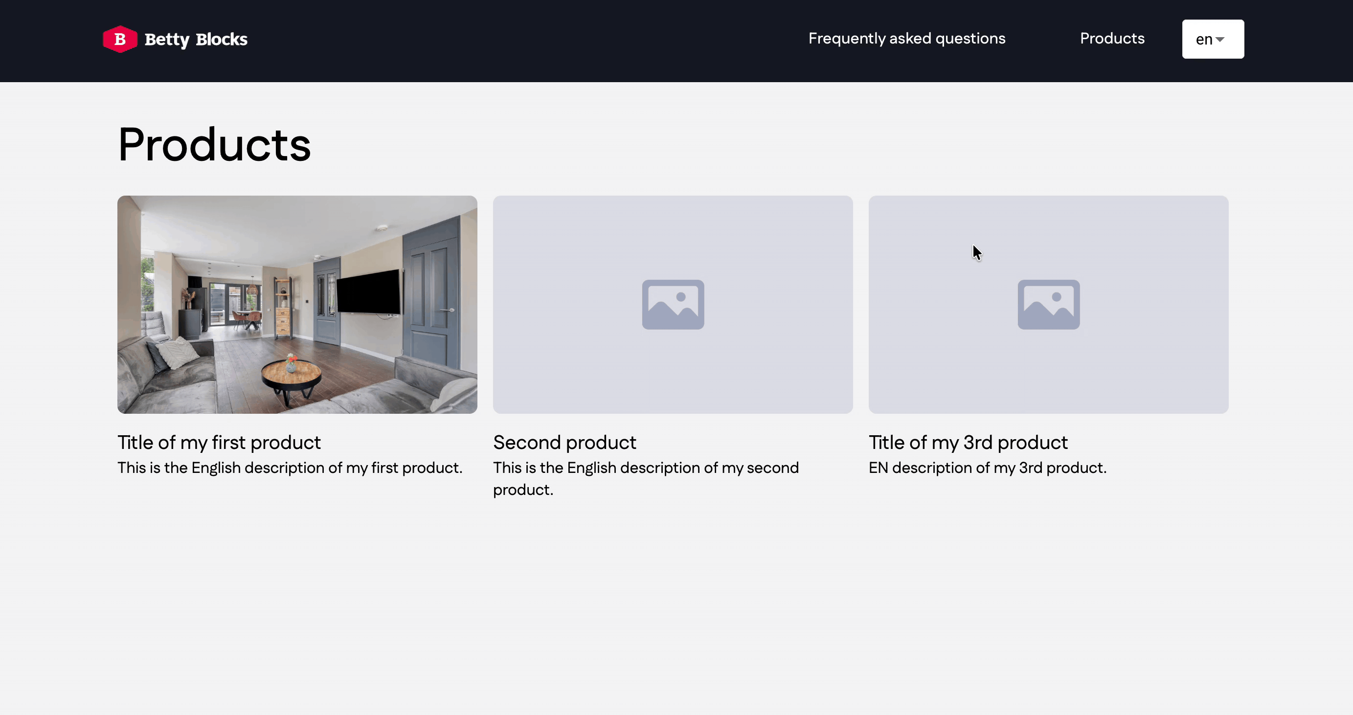
Task: Click the 'EN description of my 3rd product' text
Action: coord(988,468)
